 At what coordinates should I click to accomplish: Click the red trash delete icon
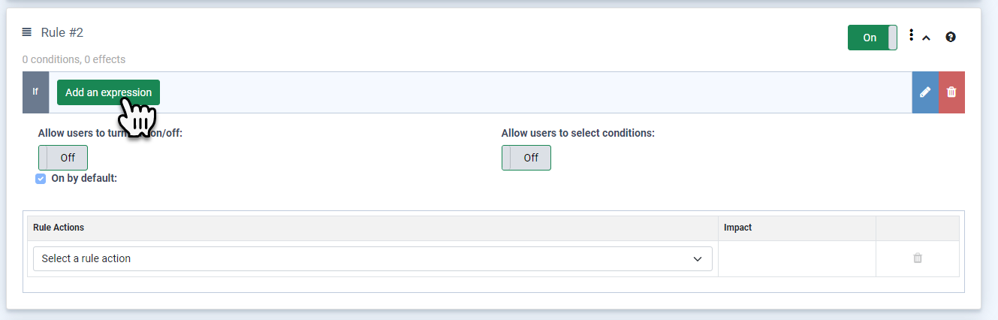click(x=951, y=92)
